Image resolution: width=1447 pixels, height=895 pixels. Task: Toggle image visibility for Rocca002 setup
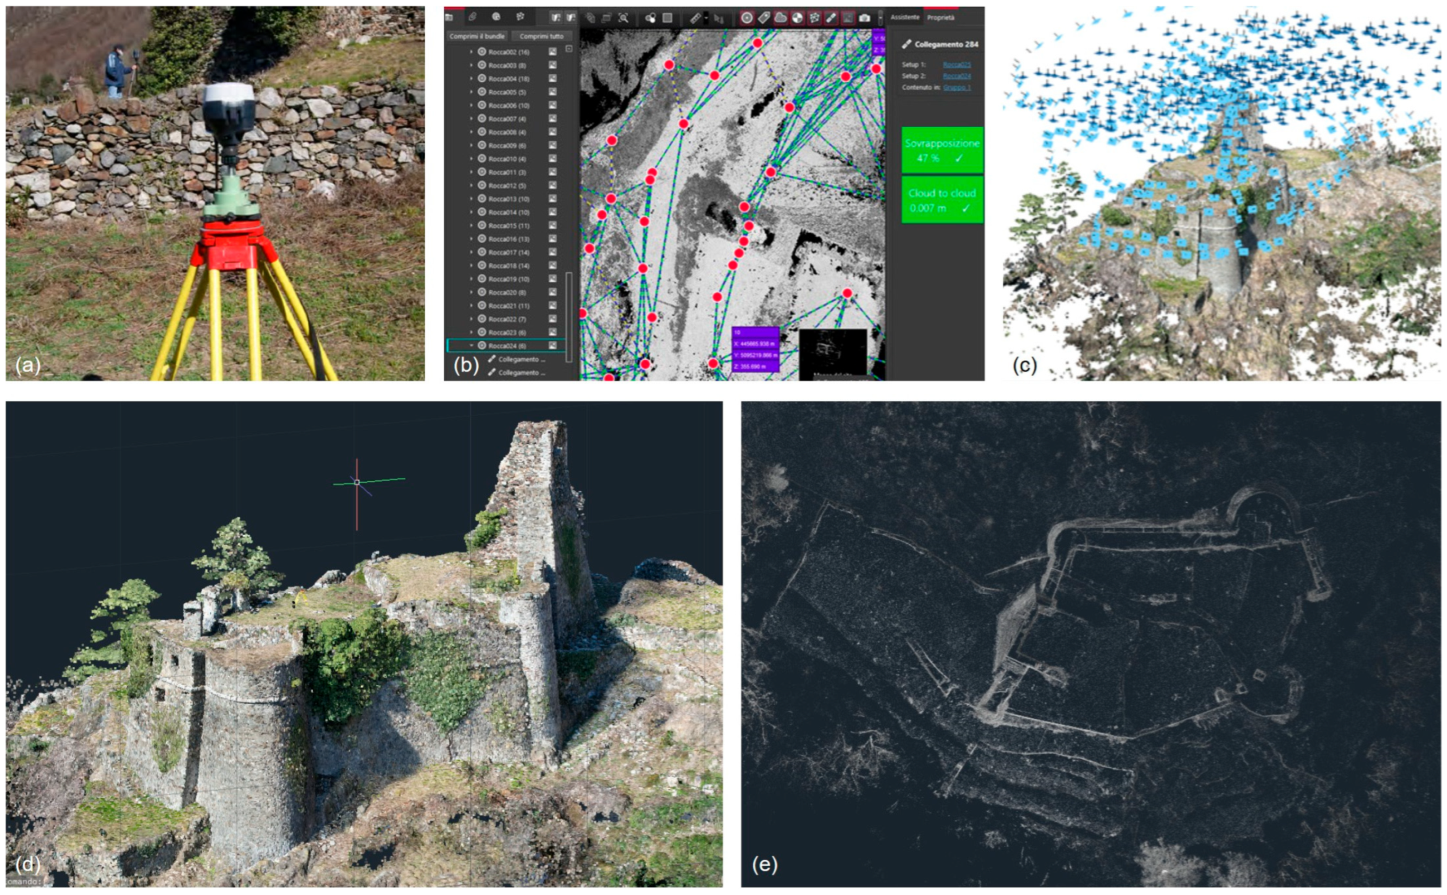coord(552,52)
